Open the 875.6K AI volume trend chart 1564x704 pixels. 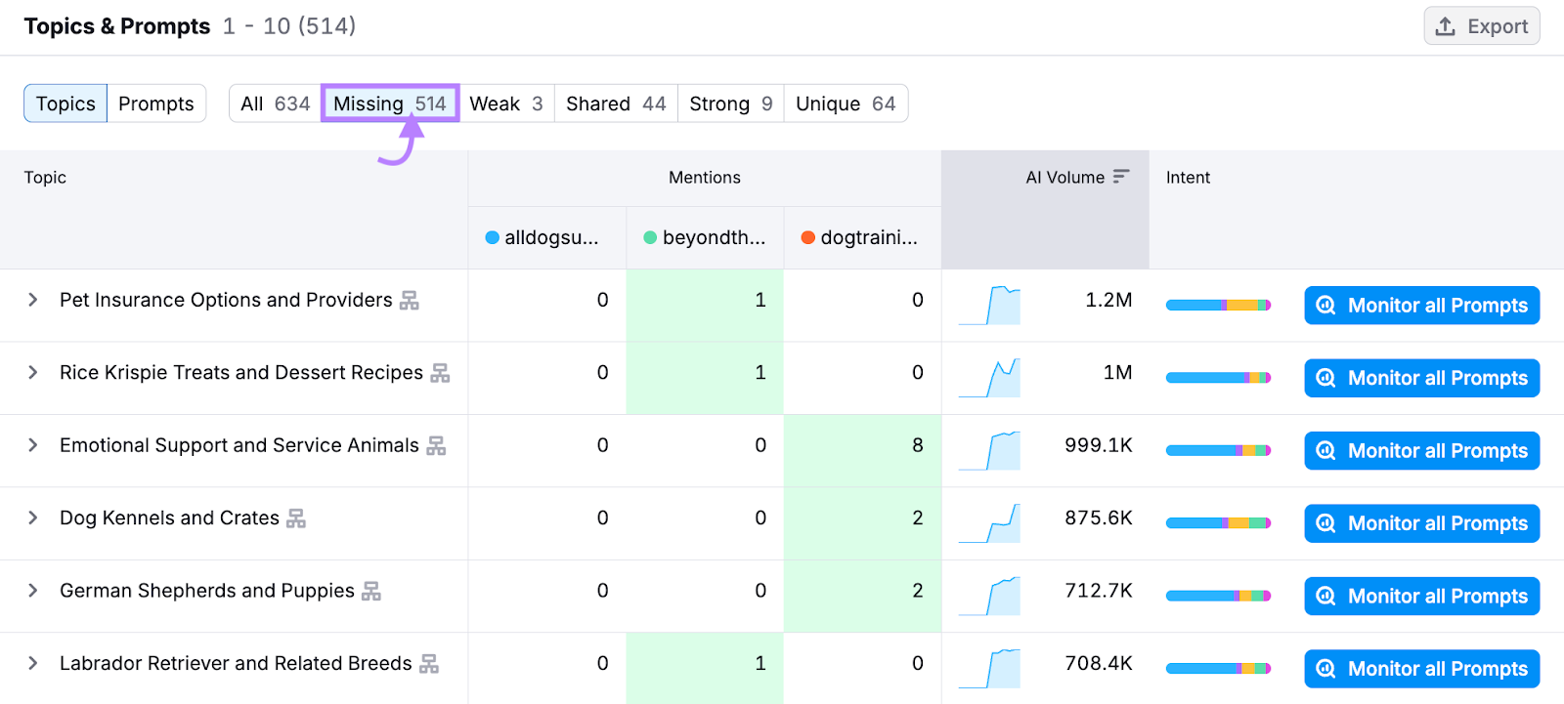989,523
